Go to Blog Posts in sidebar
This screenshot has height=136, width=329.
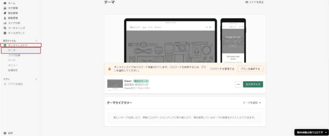14,55
